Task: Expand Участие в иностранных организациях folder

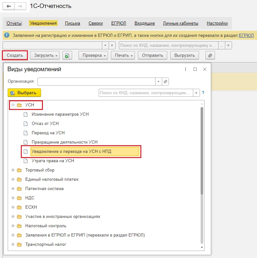Action: point(13,217)
